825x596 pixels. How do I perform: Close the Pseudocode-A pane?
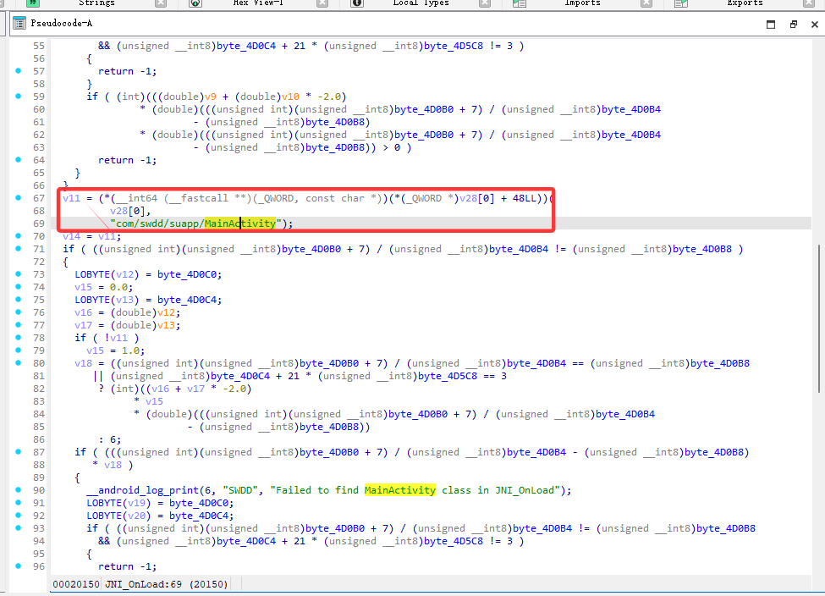coord(815,25)
